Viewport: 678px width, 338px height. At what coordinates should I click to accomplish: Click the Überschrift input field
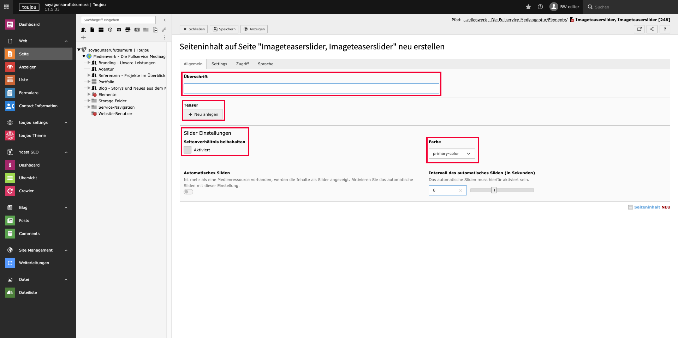click(x=311, y=89)
